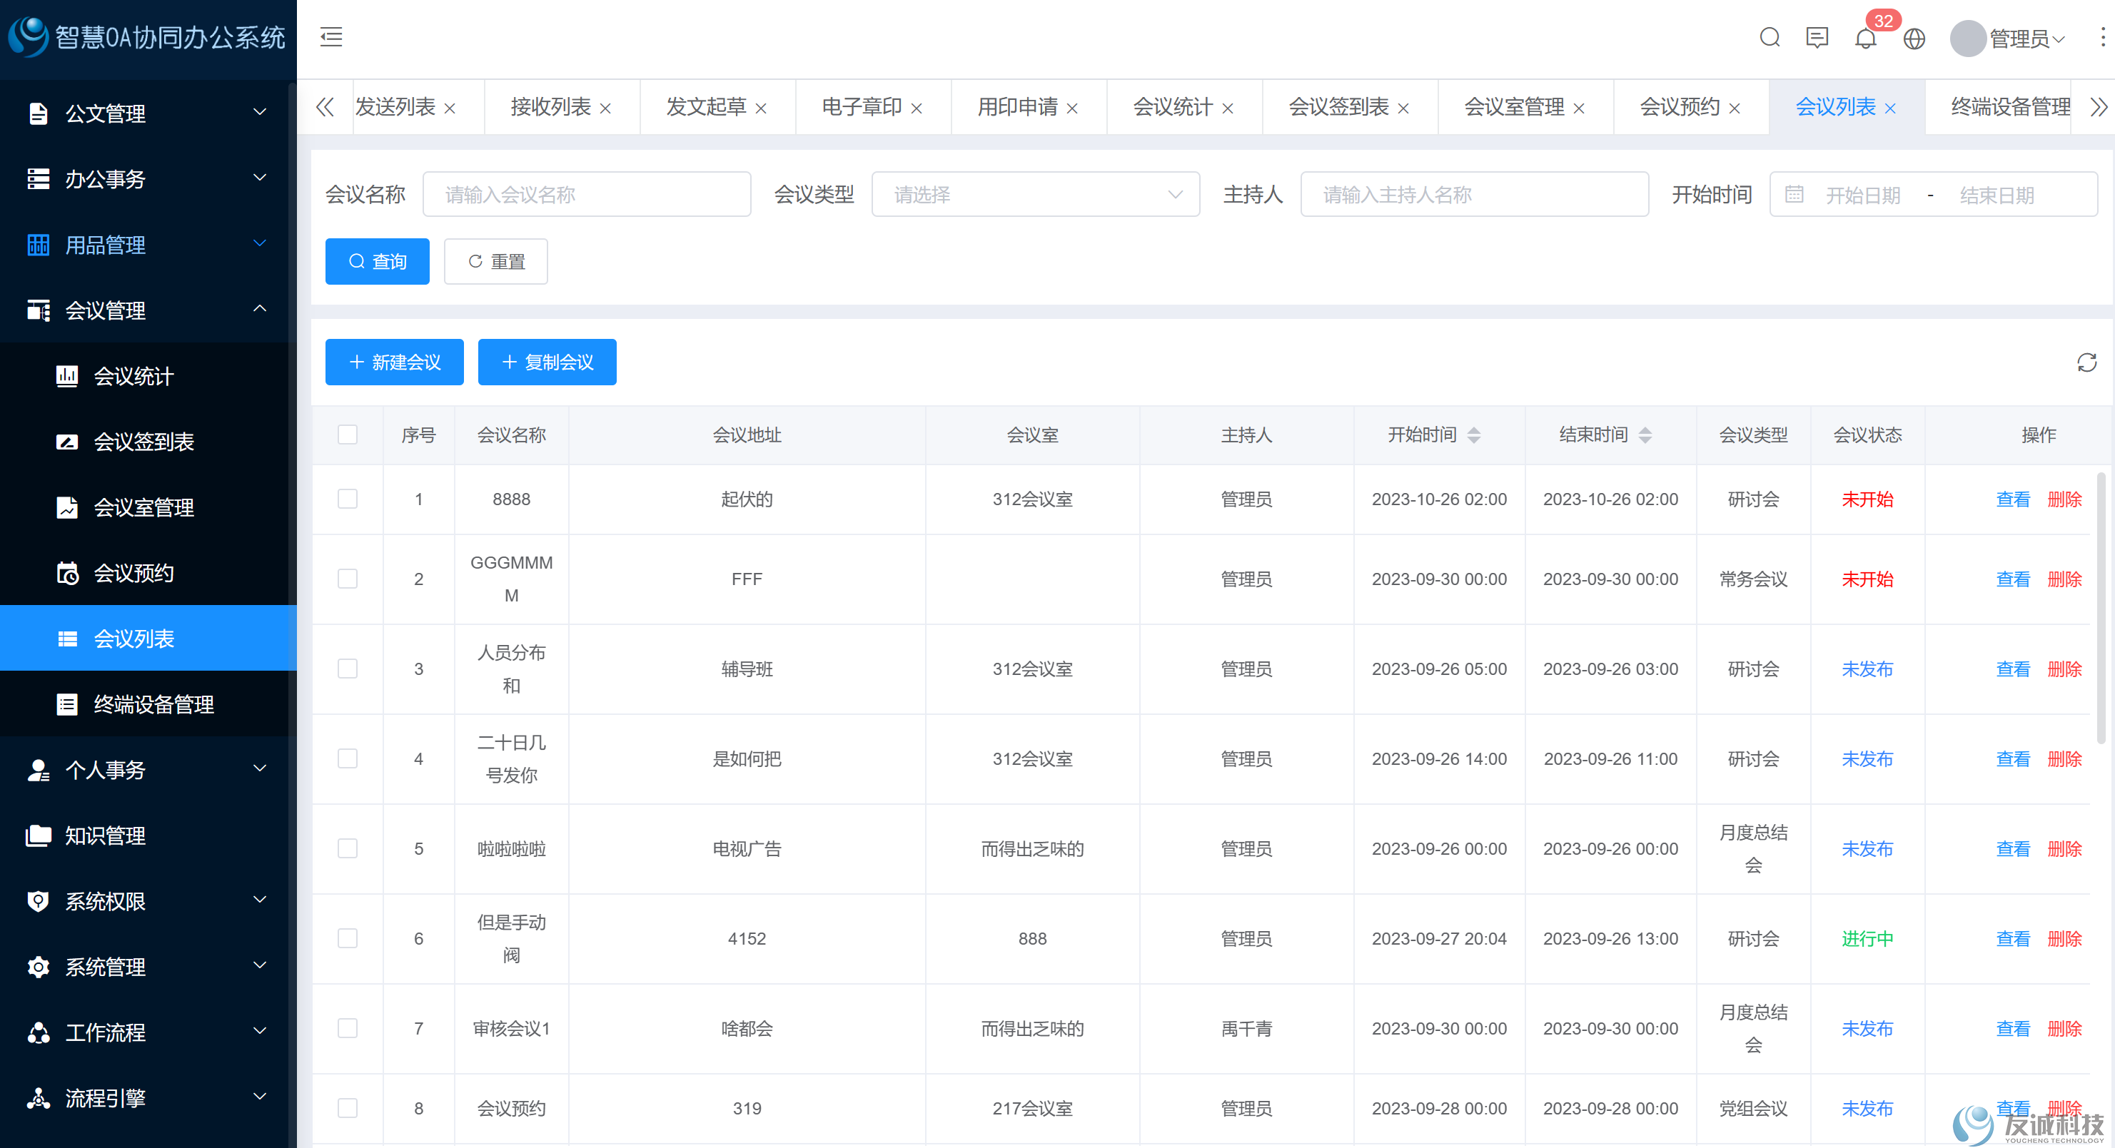Open 会议室管理 in the sidebar
2115x1148 pixels.
pyautogui.click(x=148, y=507)
